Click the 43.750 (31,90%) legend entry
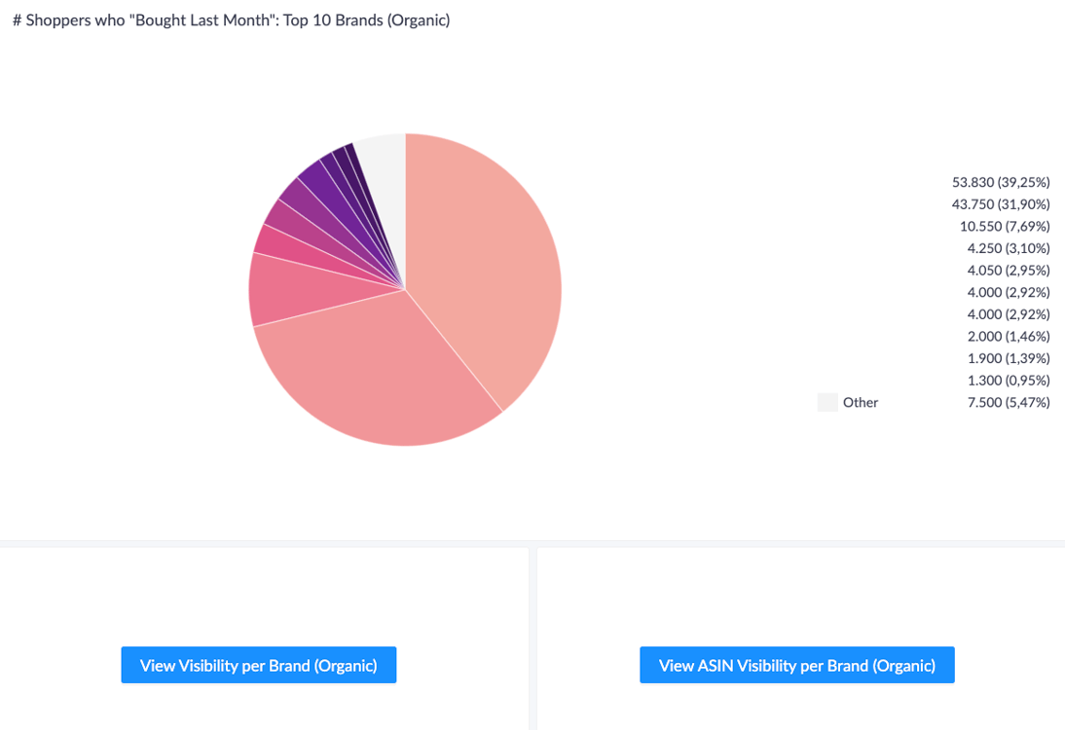1065x730 pixels. pyautogui.click(x=1001, y=204)
